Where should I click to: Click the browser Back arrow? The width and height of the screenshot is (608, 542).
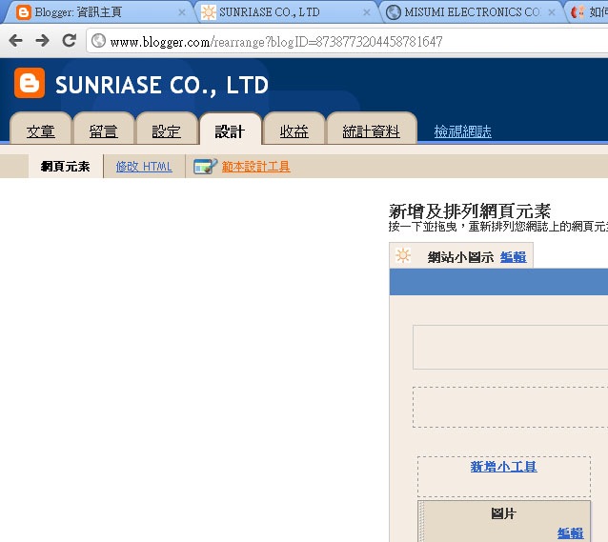click(15, 40)
